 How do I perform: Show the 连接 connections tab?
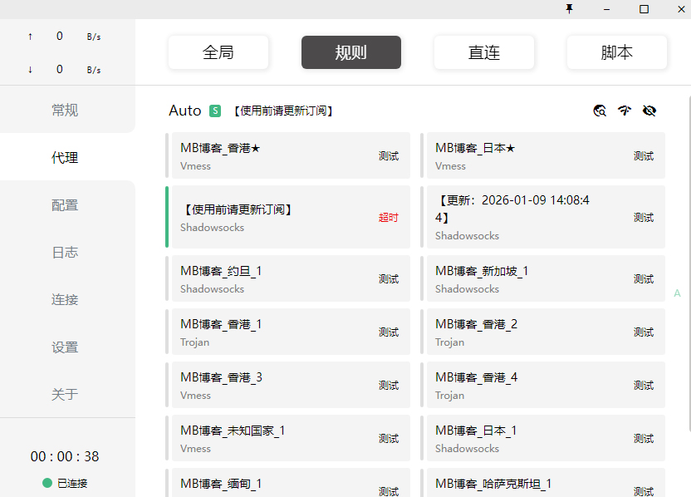pyautogui.click(x=65, y=300)
